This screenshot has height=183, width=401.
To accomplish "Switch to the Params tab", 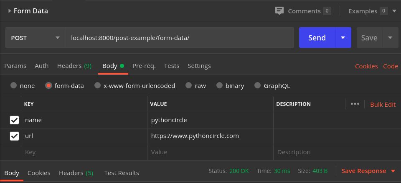I will tap(15, 66).
